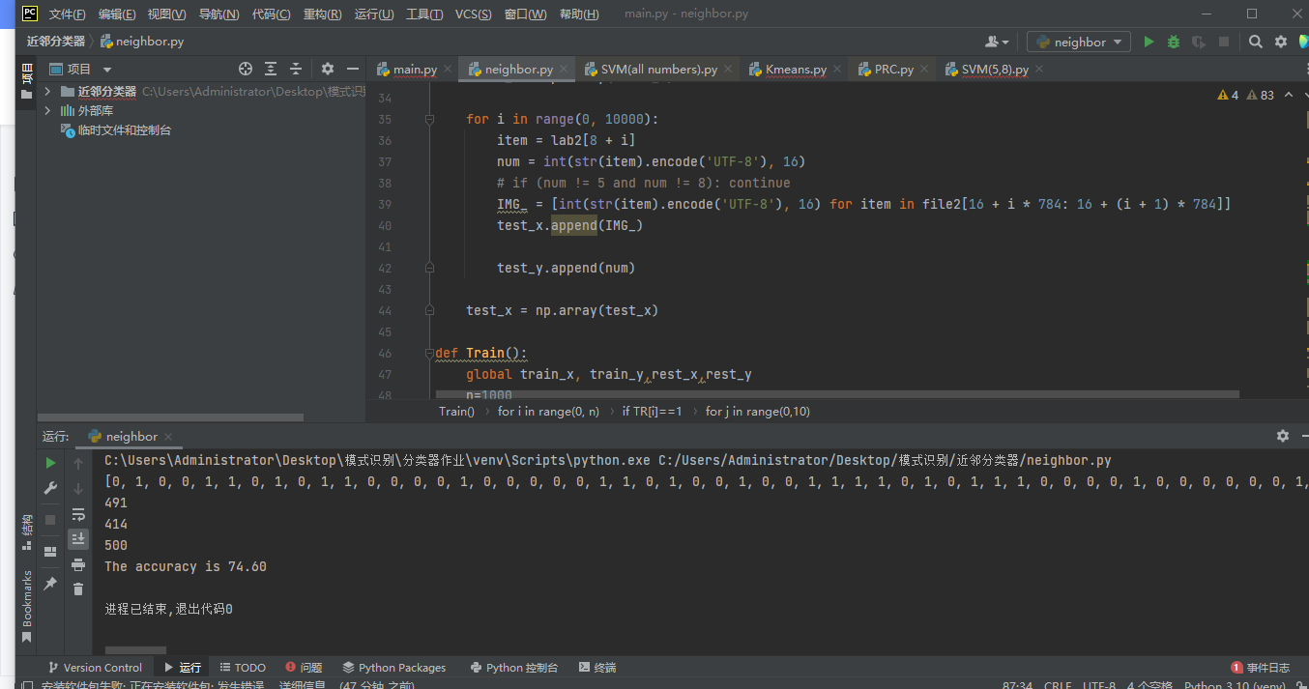The height and width of the screenshot is (689, 1309).
Task: Collapse all items in project panel
Action: point(296,69)
